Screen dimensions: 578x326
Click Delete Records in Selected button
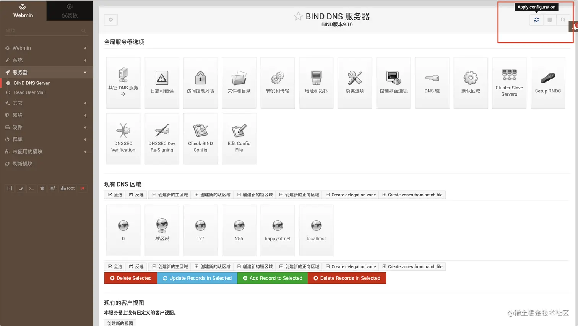(347, 278)
